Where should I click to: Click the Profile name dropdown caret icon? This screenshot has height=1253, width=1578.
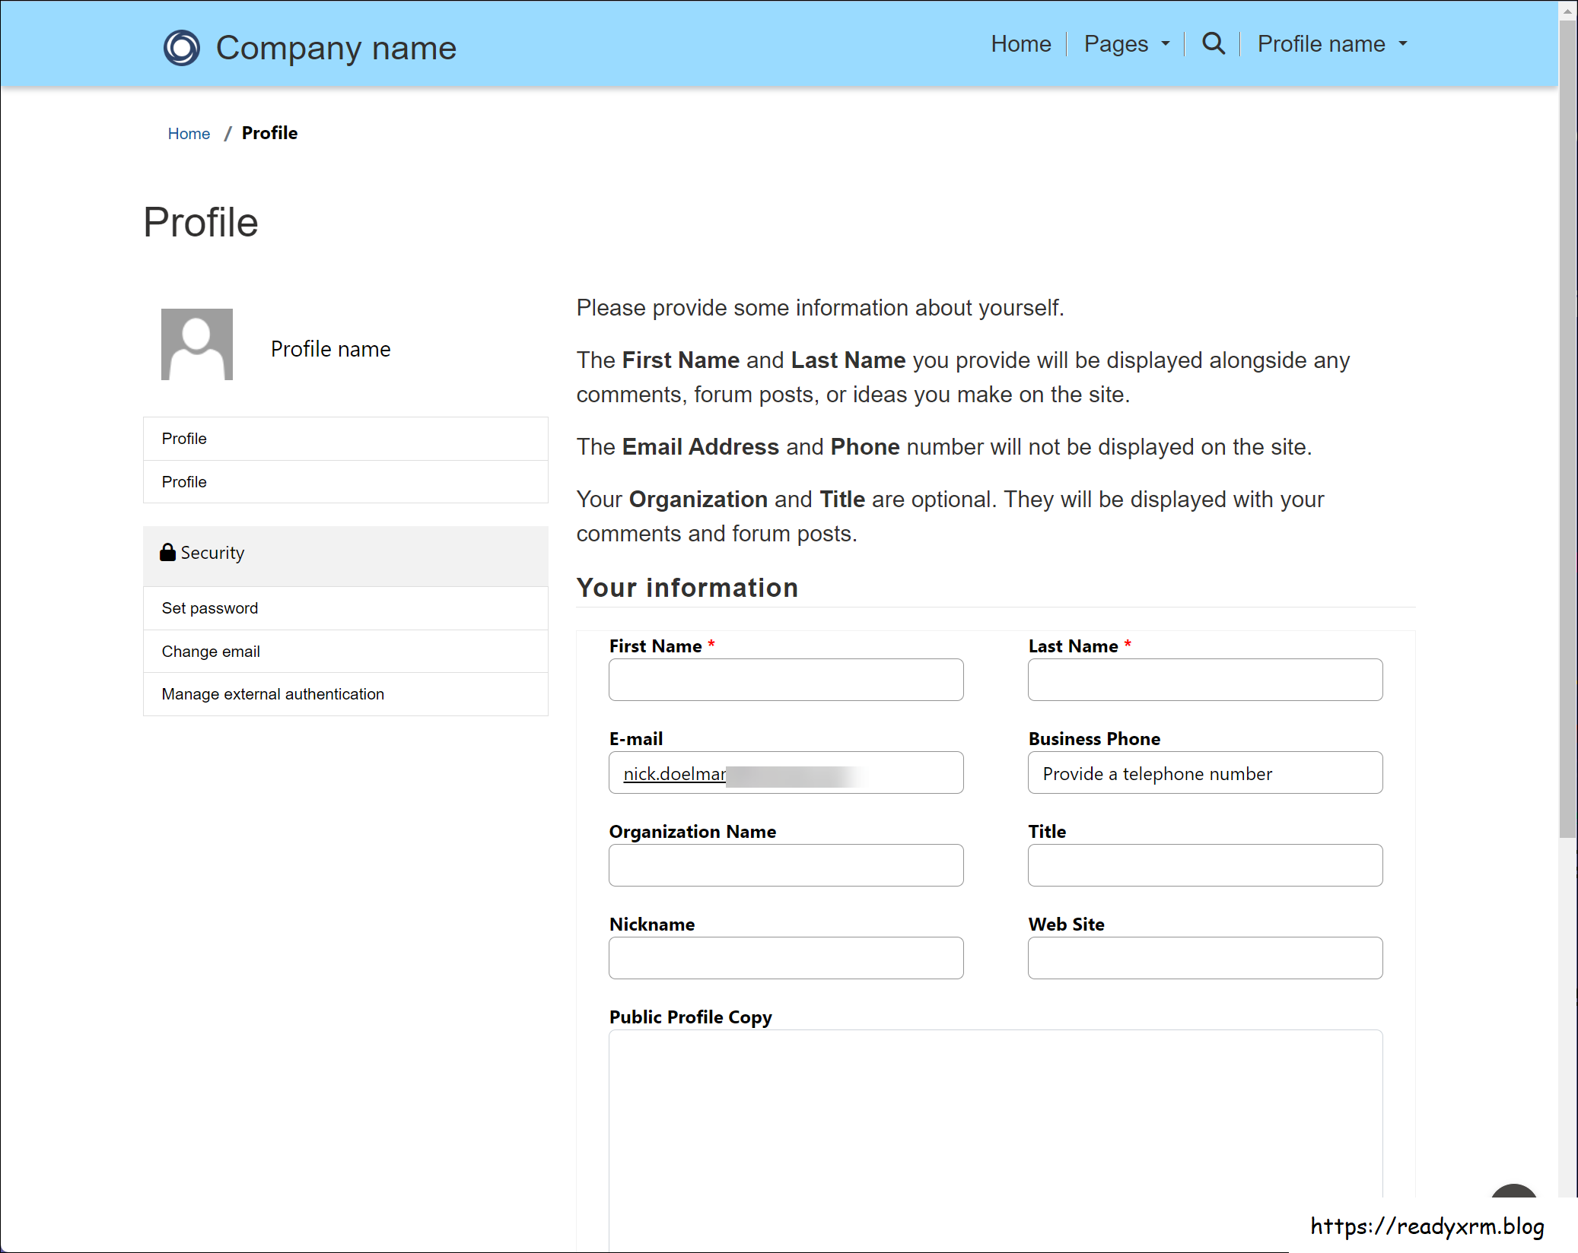tap(1404, 44)
